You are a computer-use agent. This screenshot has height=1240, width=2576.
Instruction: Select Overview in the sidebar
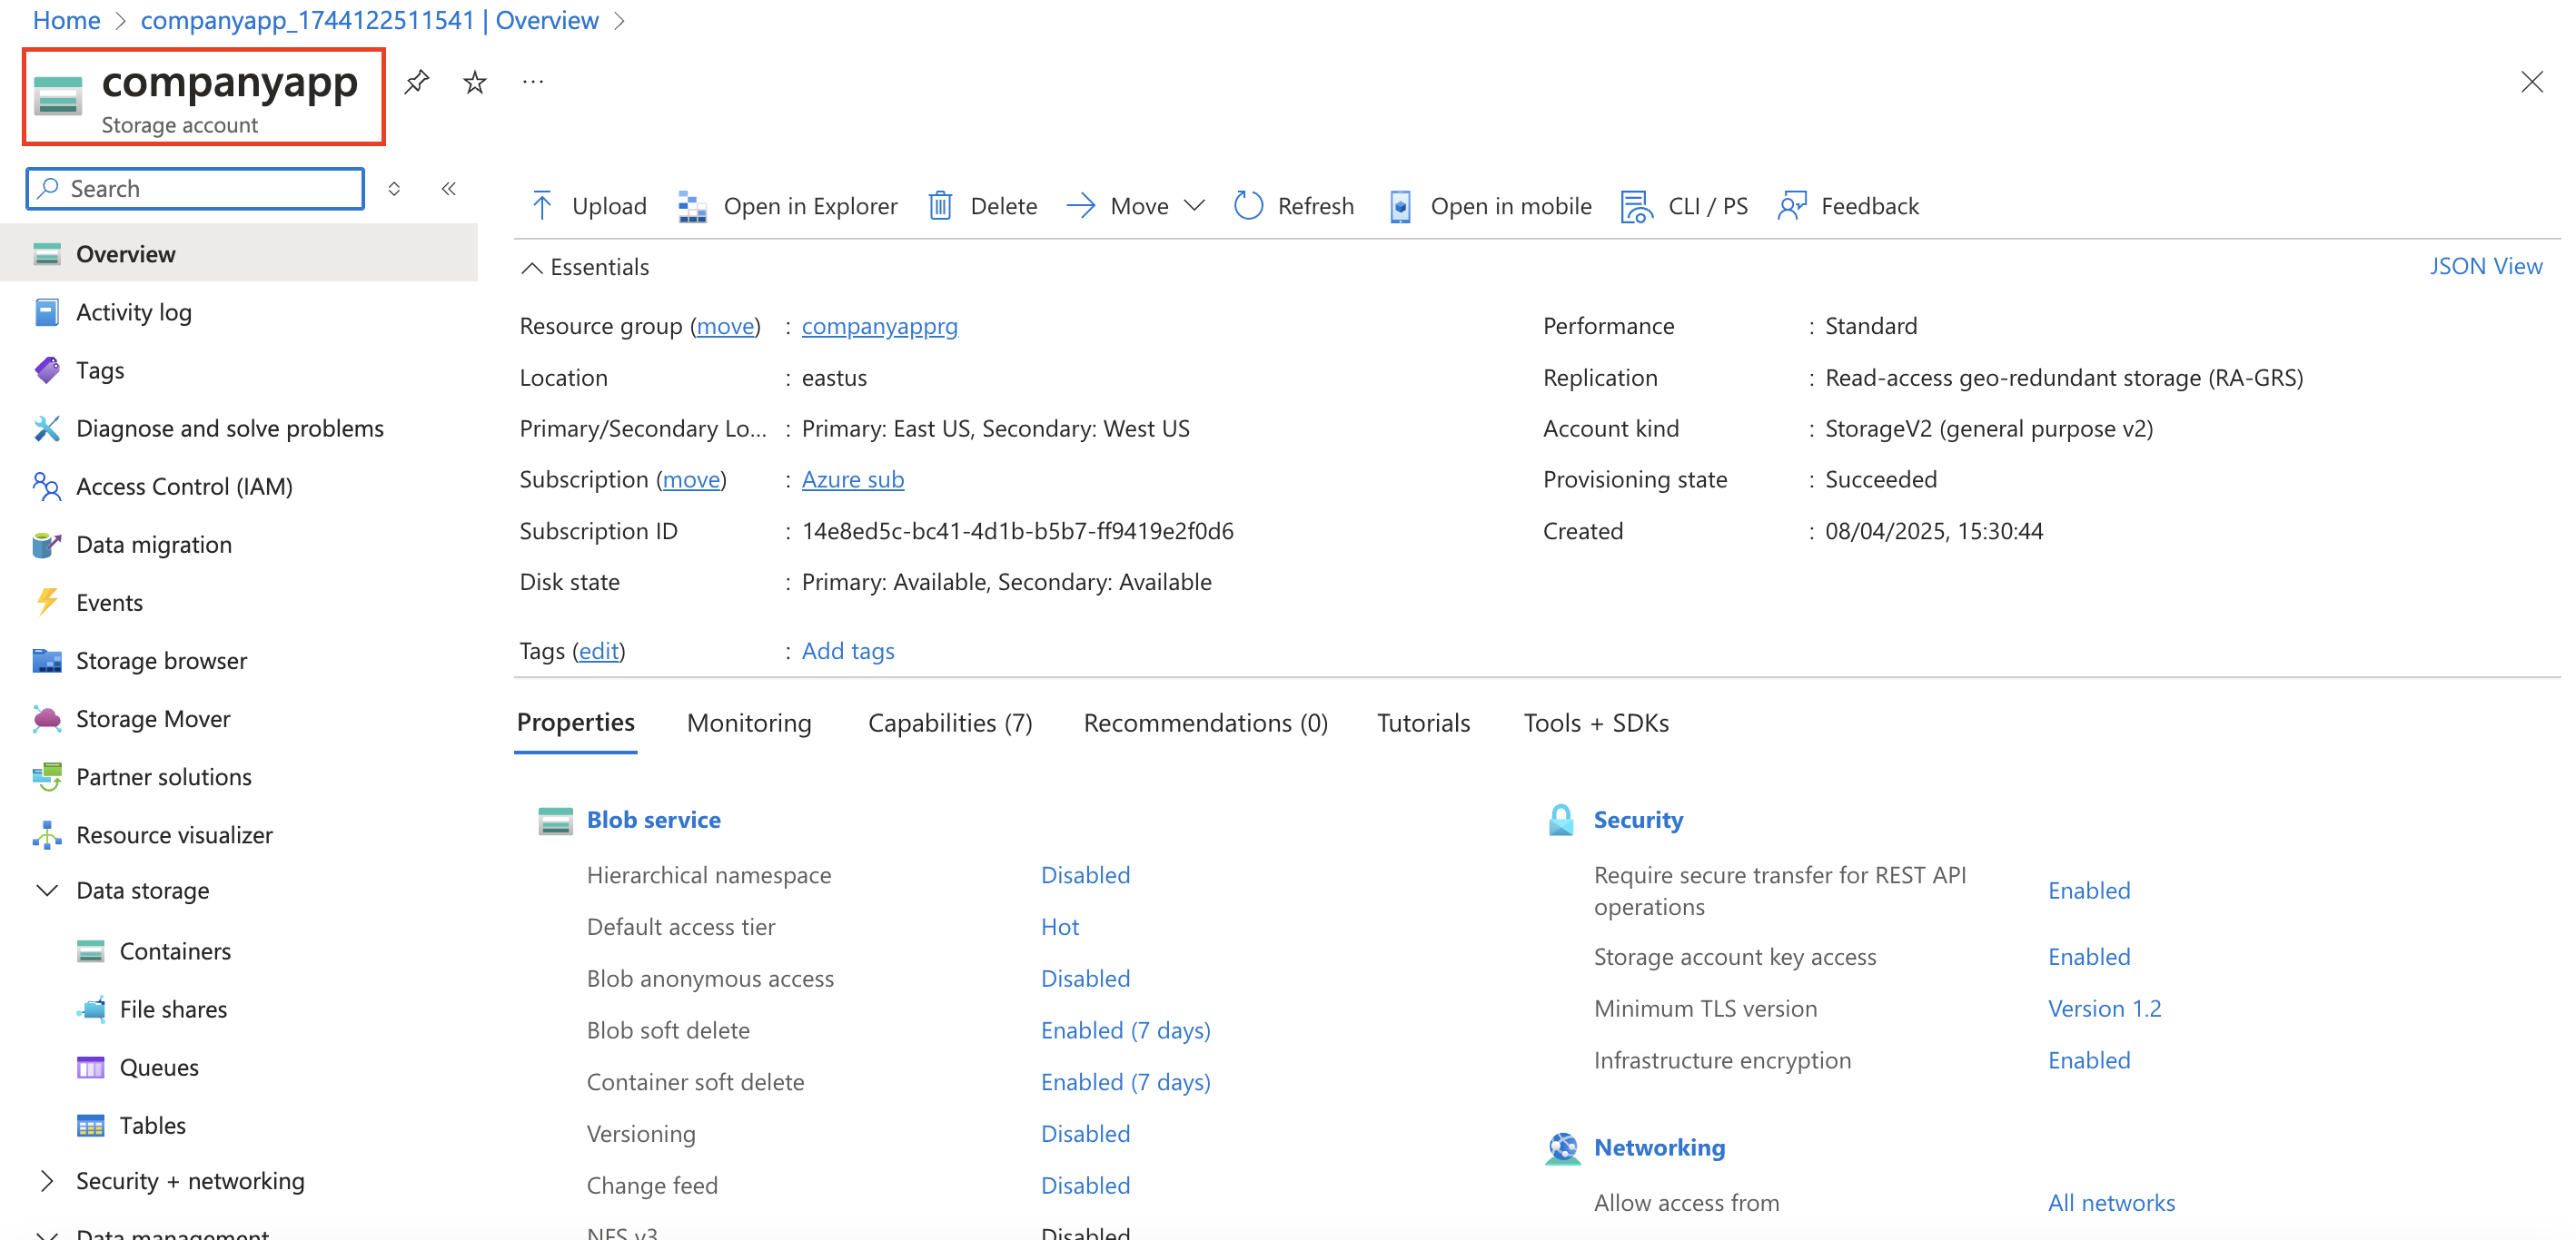(x=239, y=254)
